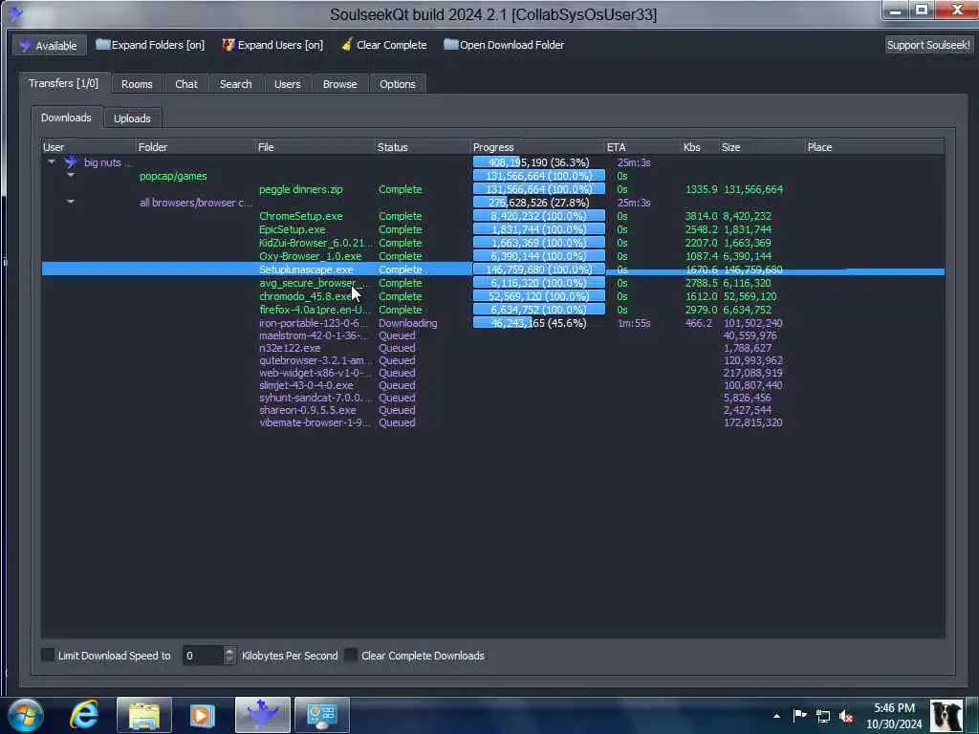This screenshot has width=979, height=734.
Task: Click the Open Download Folder icon
Action: (x=450, y=44)
